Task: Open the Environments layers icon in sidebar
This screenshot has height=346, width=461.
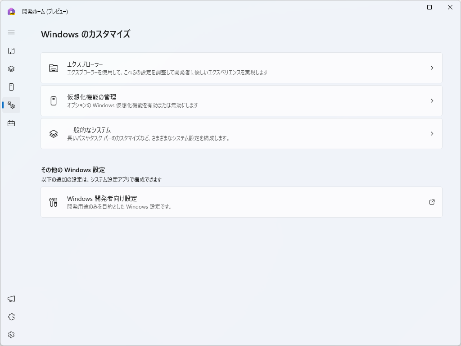Action: coord(11,69)
